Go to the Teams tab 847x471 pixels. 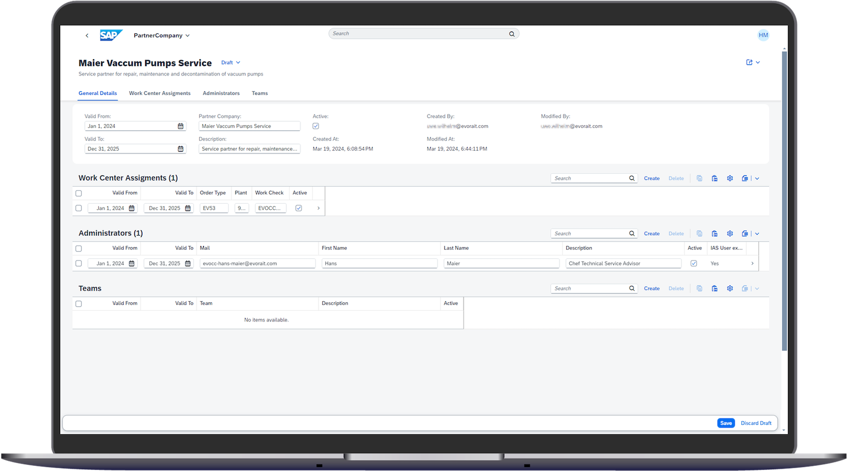(260, 93)
